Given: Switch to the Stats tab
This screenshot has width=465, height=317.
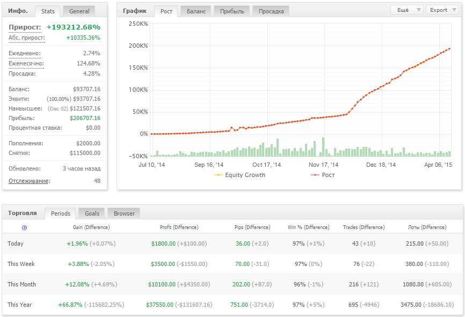Looking at the screenshot, I should [x=48, y=11].
